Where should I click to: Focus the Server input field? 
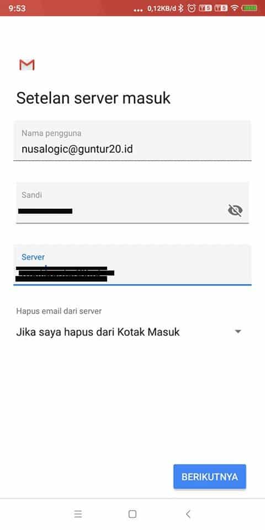132,265
